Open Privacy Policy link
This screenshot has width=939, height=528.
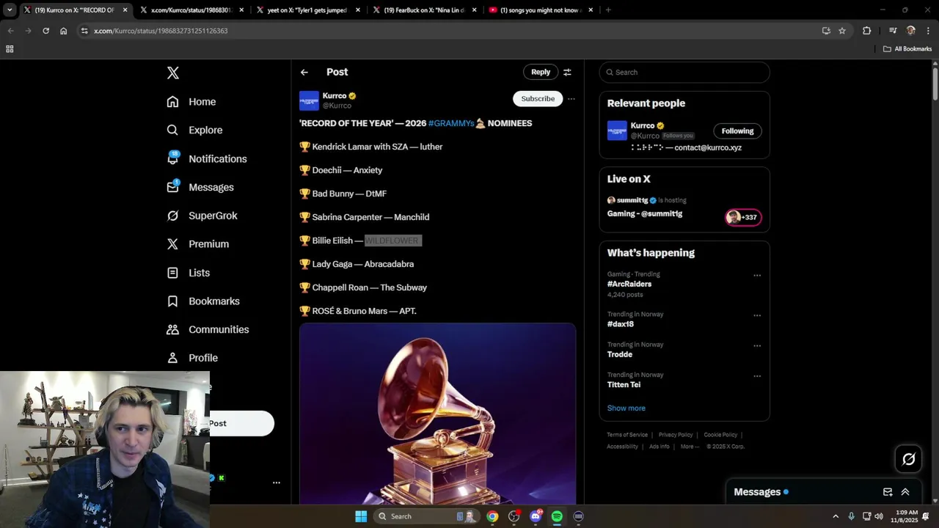point(676,435)
